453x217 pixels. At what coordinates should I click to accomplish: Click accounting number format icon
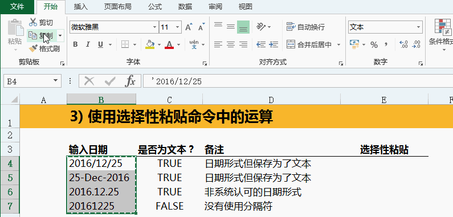point(354,44)
